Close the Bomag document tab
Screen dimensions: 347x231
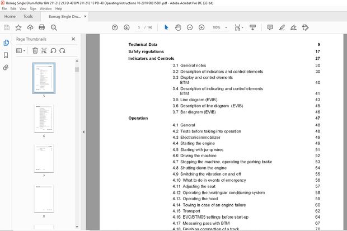point(85,16)
